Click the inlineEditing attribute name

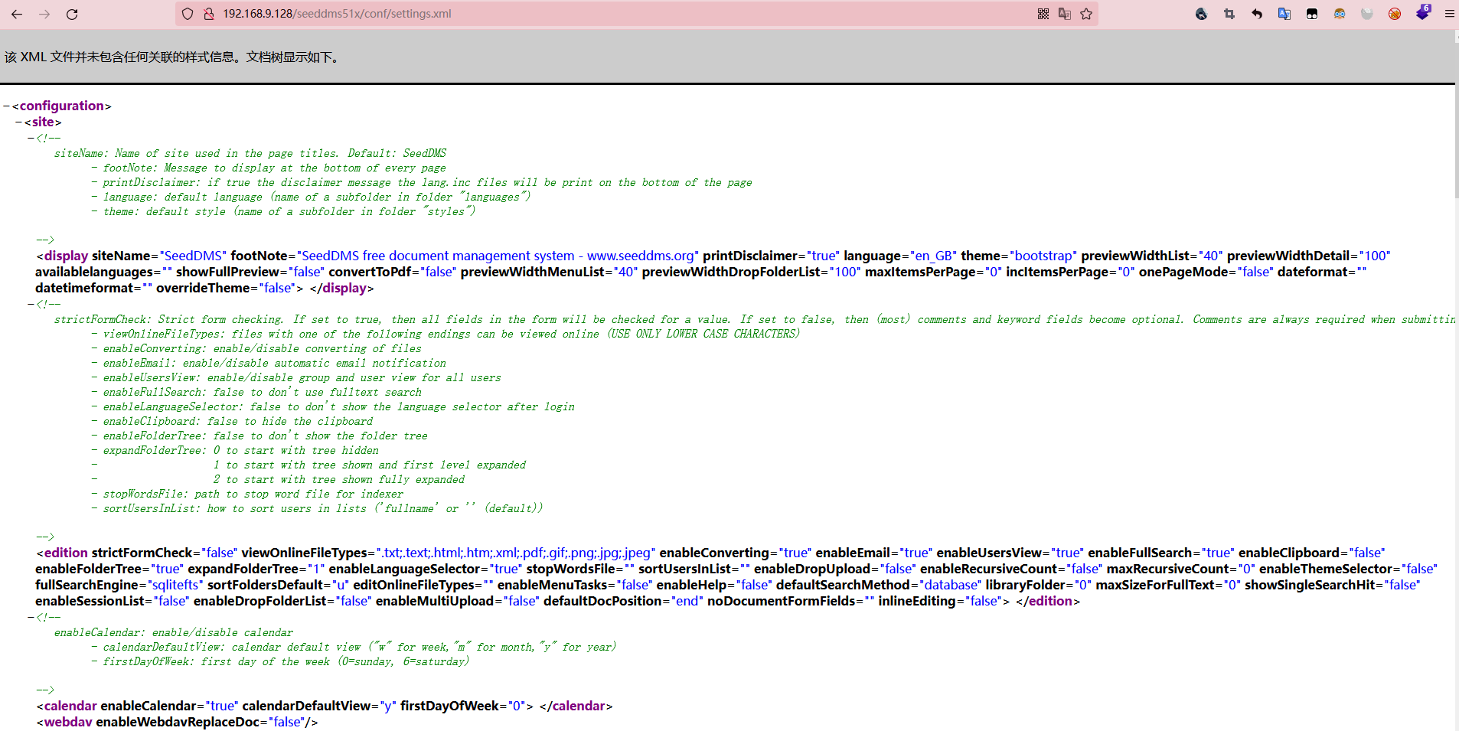917,601
